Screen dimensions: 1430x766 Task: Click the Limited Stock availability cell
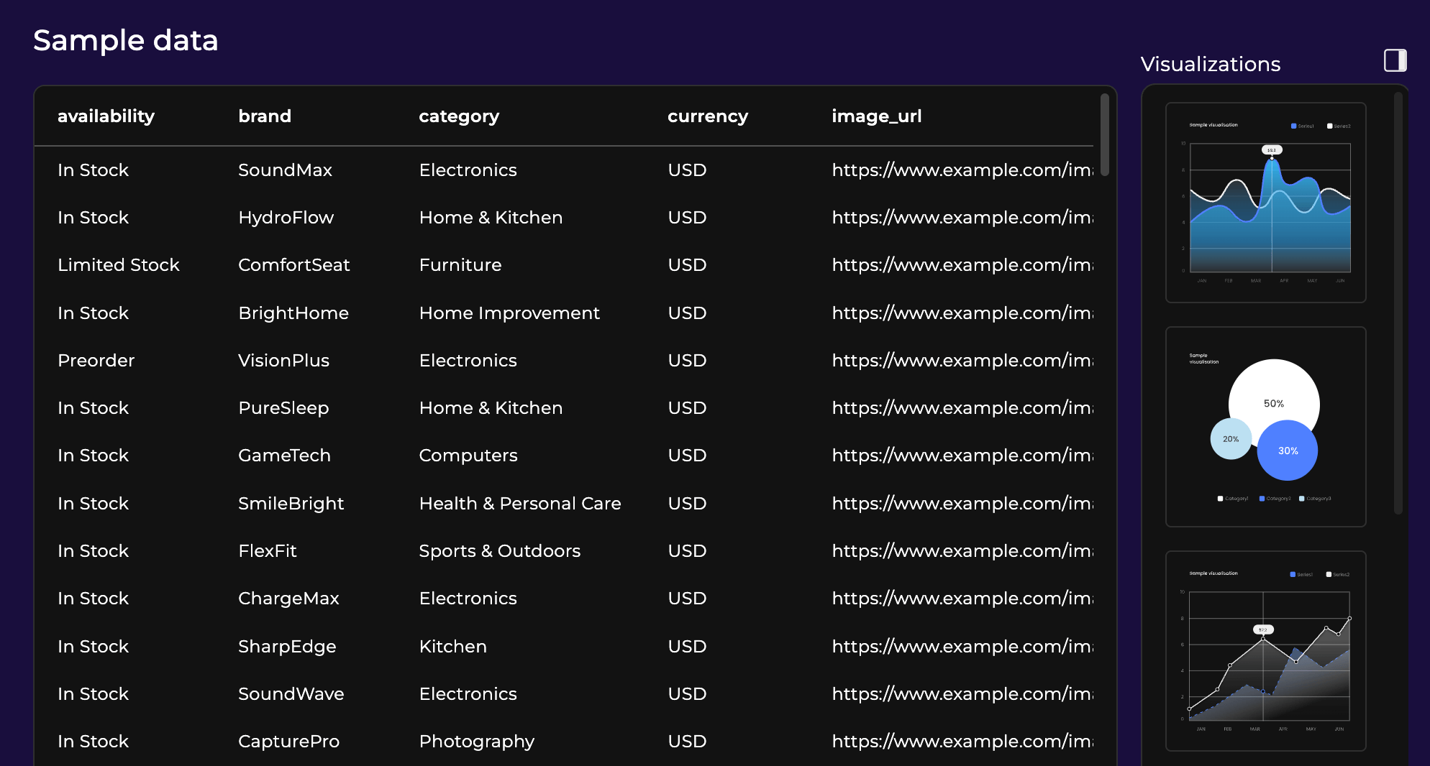click(x=118, y=265)
